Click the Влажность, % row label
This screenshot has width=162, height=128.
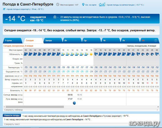click(17, 90)
